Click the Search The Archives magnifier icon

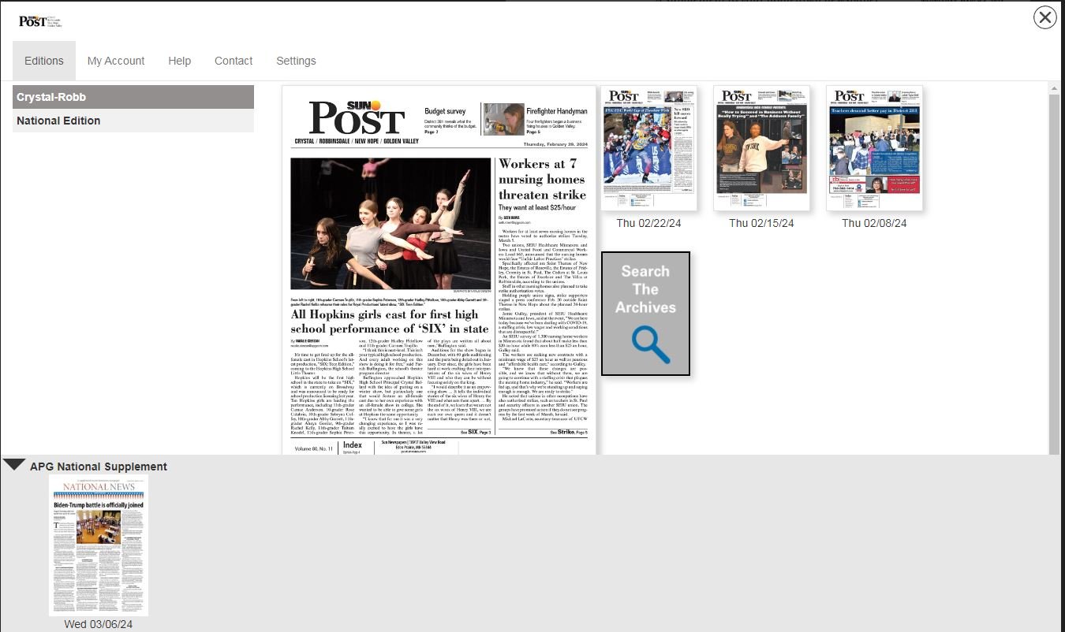[x=650, y=345]
